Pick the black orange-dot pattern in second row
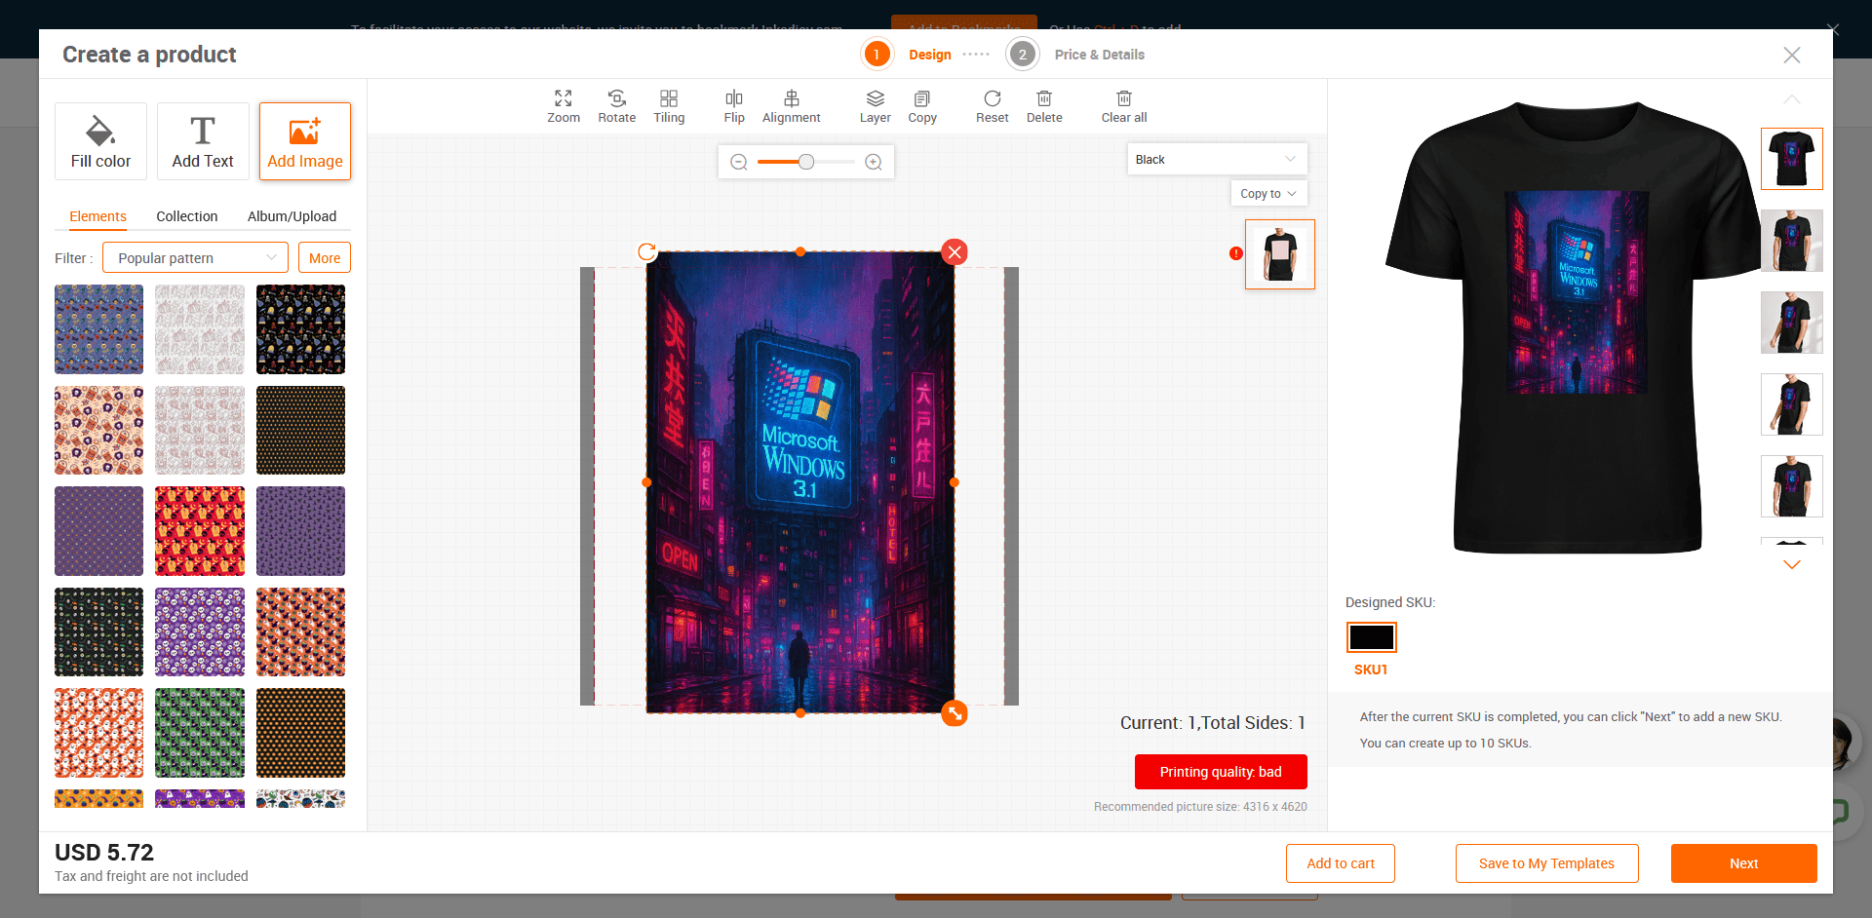This screenshot has height=918, width=1872. click(x=300, y=430)
